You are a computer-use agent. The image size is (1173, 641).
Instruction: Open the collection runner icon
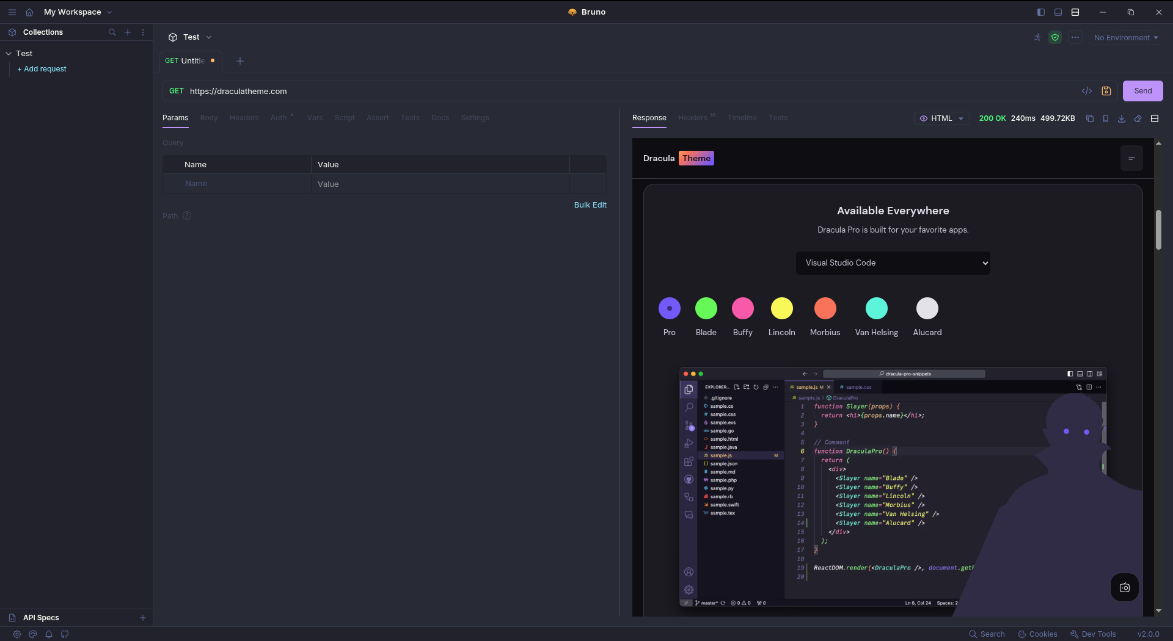1037,37
